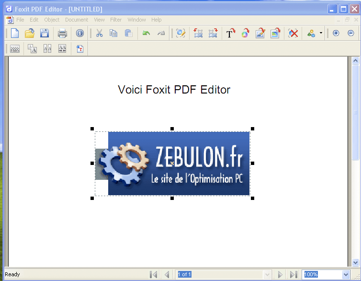Image resolution: width=361 pixels, height=281 pixels.
Task: Click the bottom-right selection handle of the image
Action: tap(253, 198)
